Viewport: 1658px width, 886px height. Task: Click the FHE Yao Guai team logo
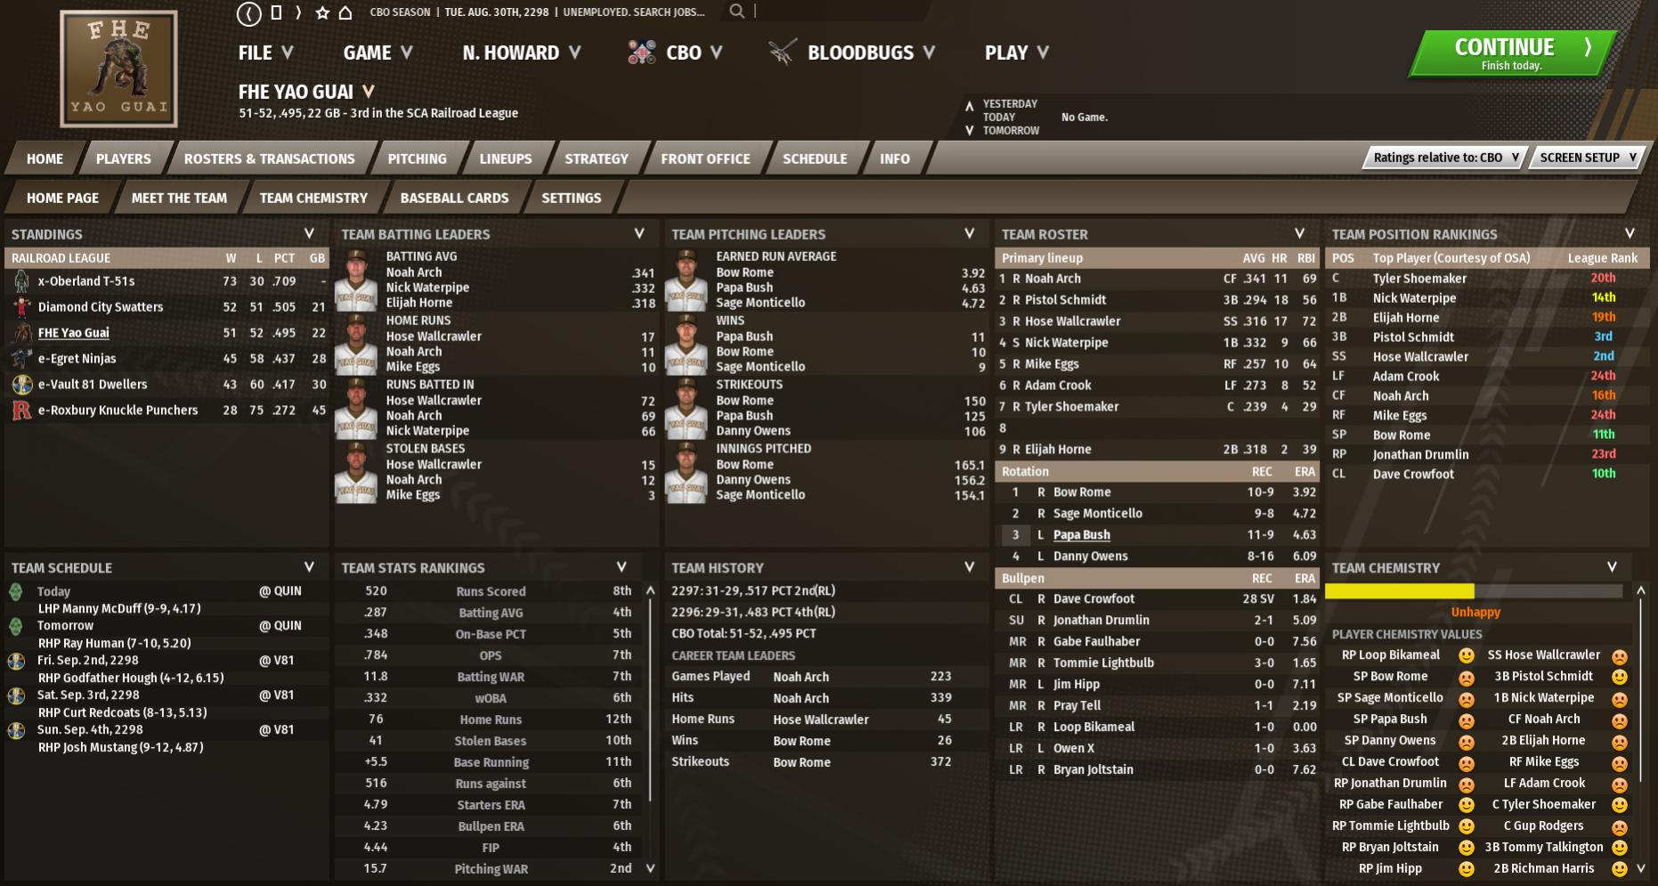click(x=118, y=69)
